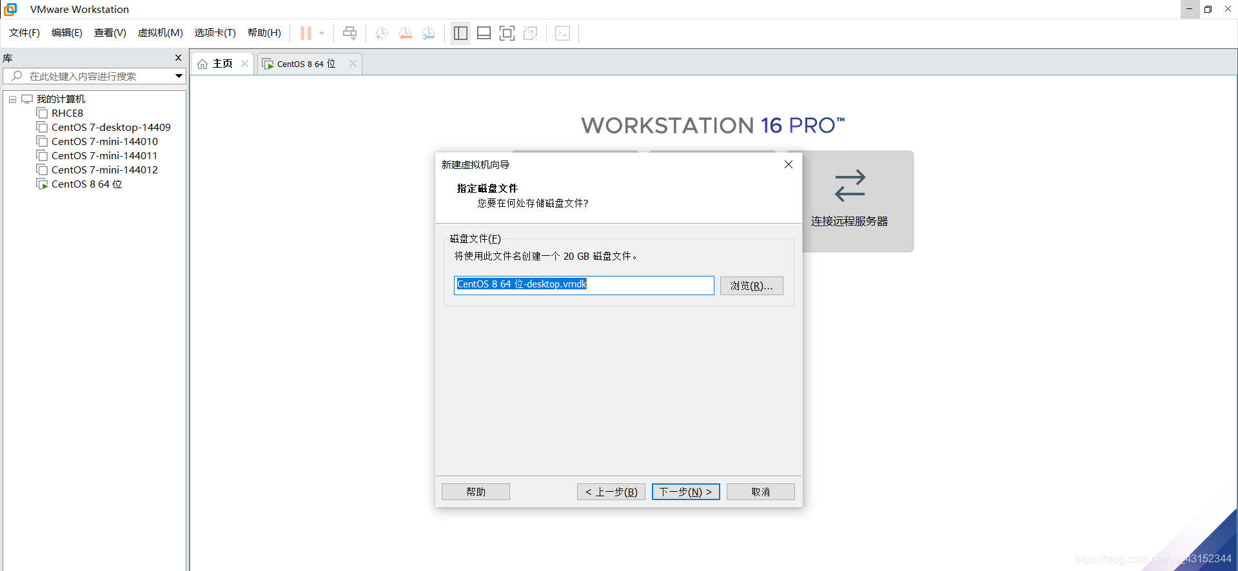The image size is (1238, 571).
Task: Click the revert to snapshot toolbar icon
Action: click(x=405, y=33)
